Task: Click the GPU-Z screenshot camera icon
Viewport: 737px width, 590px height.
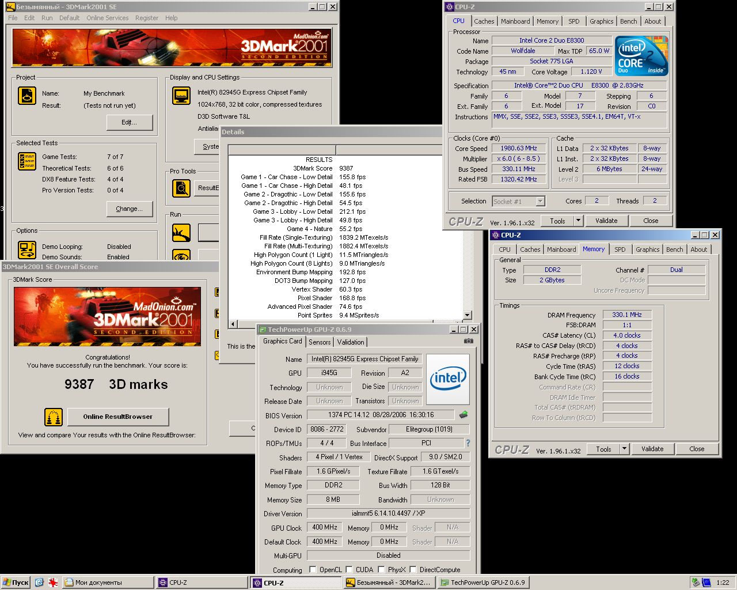Action: click(x=469, y=341)
